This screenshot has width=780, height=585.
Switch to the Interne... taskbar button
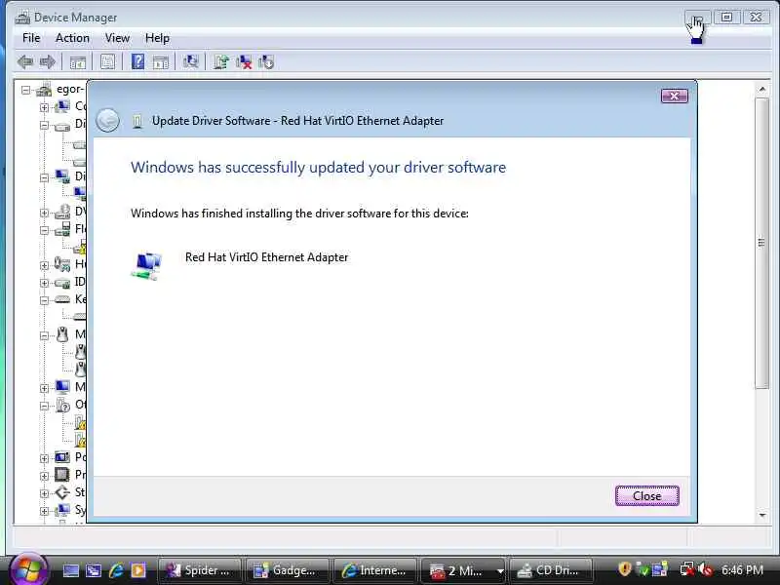point(375,570)
